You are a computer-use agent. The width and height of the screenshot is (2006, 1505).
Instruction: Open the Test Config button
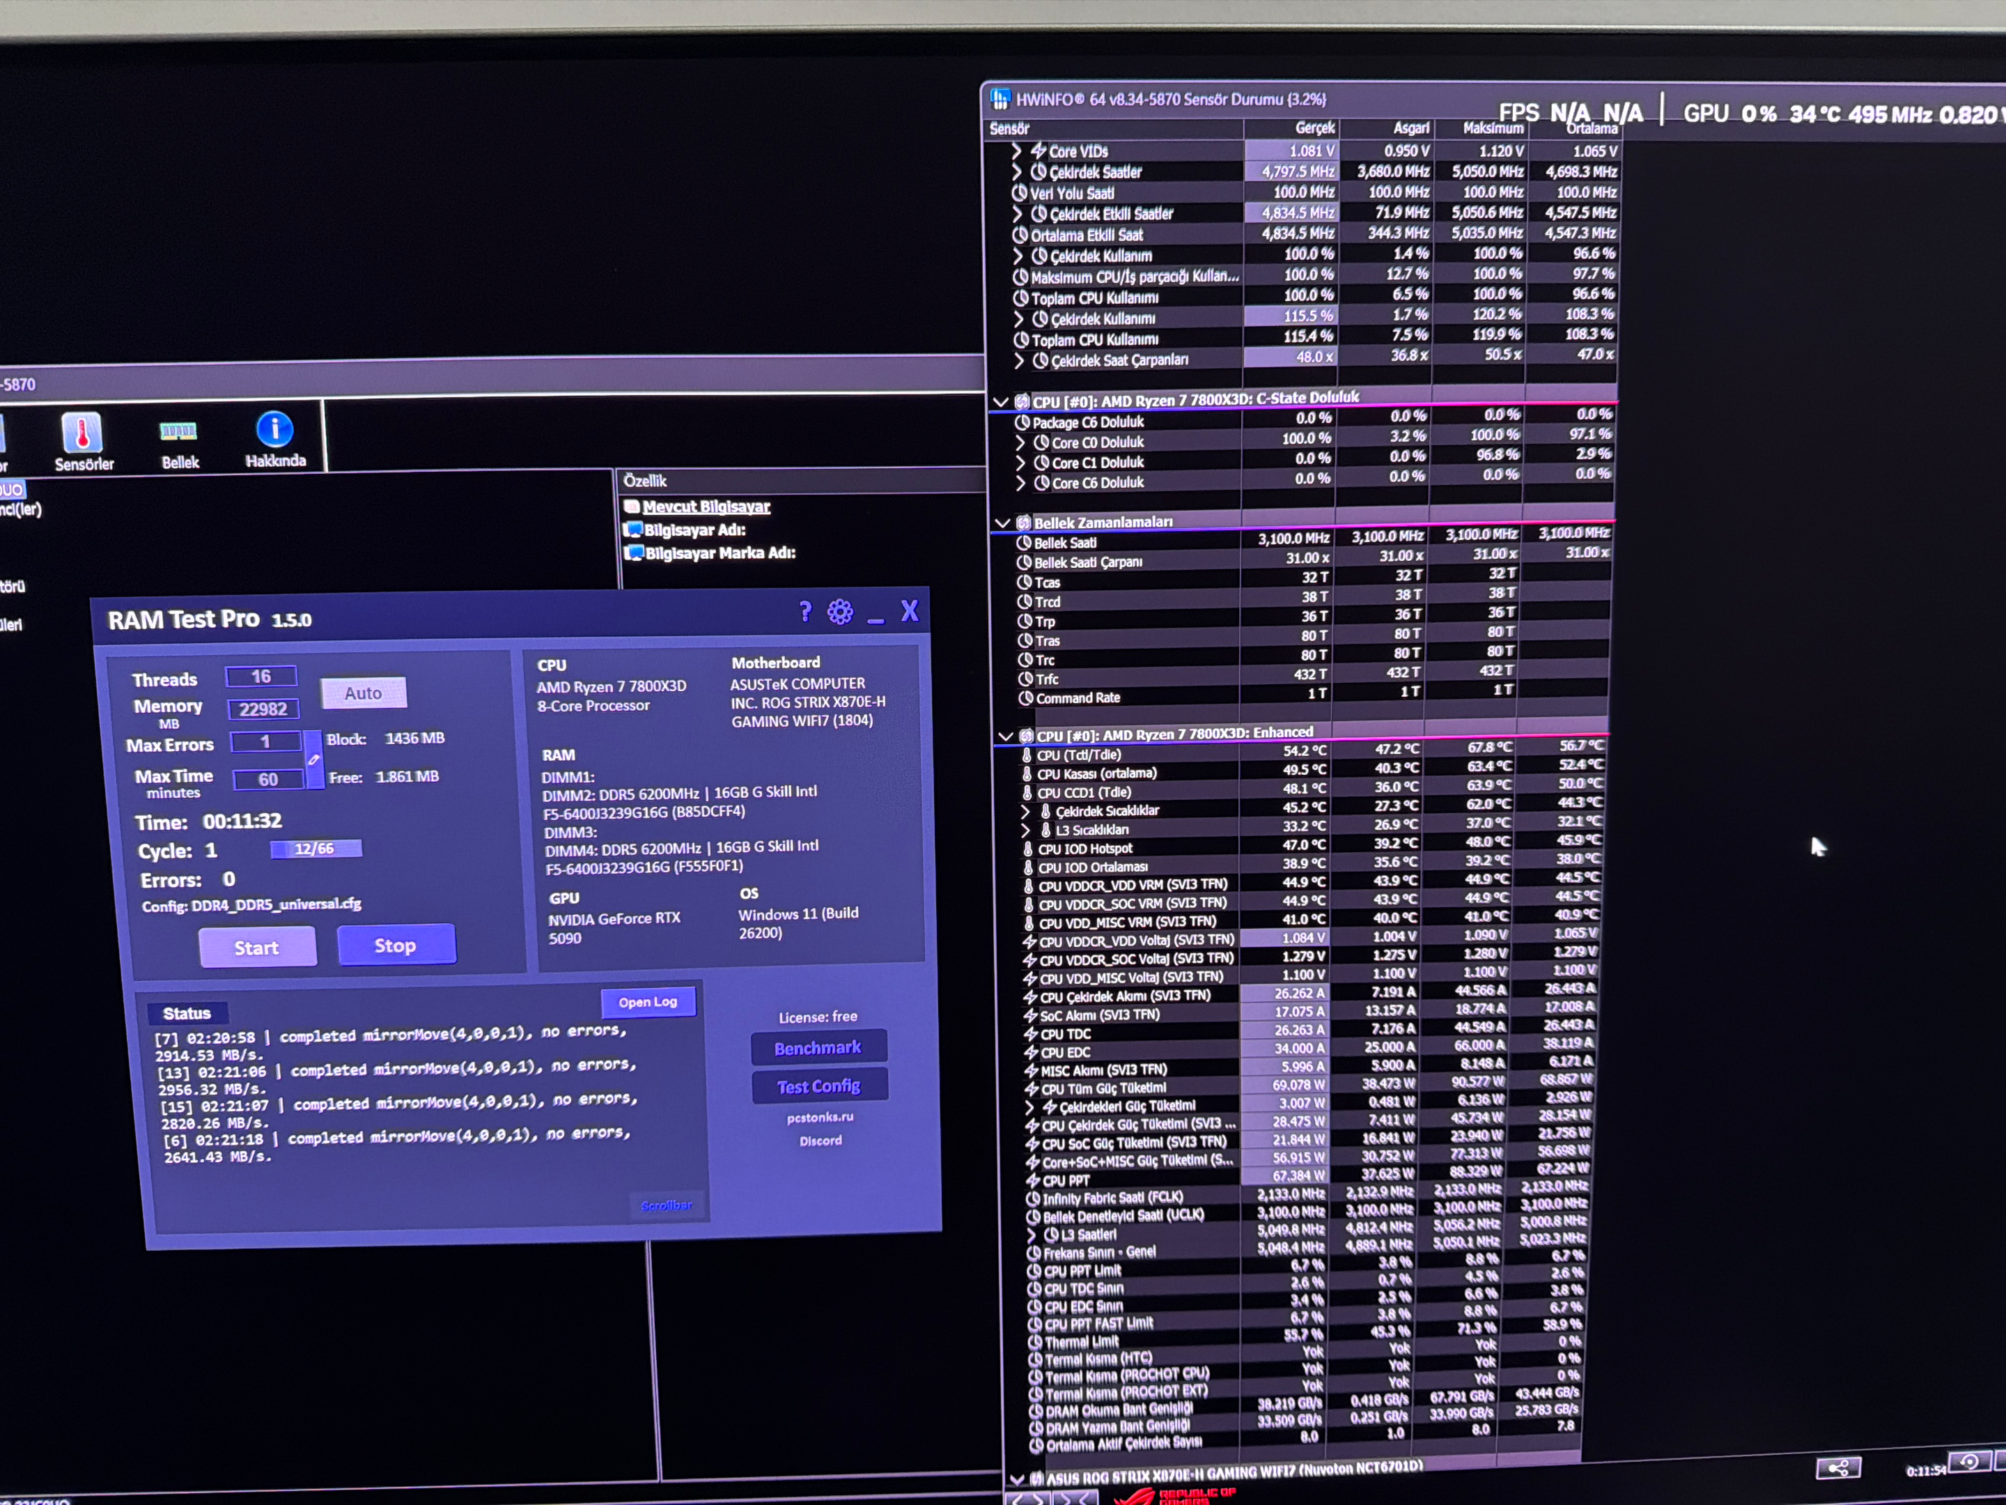point(819,1086)
